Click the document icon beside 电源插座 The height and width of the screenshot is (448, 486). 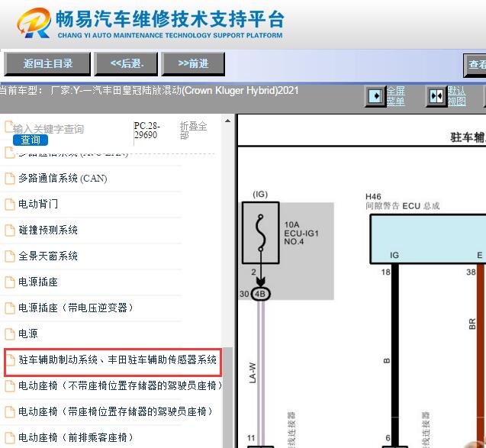pos(10,282)
